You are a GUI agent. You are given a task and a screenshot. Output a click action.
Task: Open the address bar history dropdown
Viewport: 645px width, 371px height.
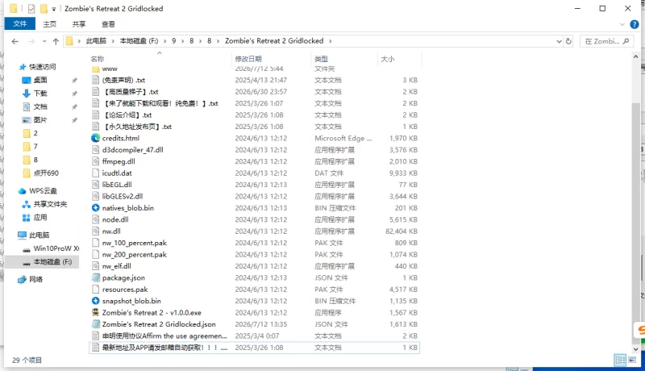(x=559, y=41)
